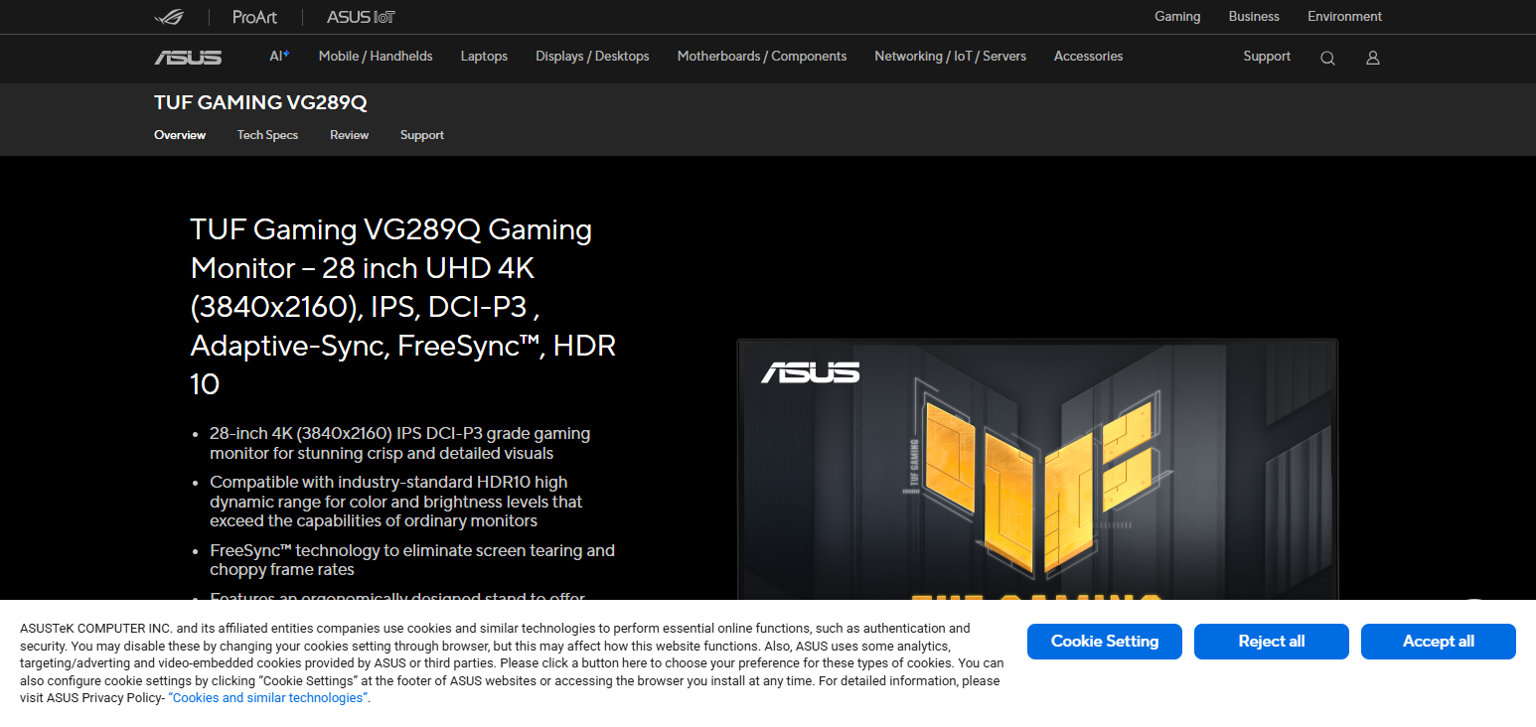Expand the Laptops menu
The image size is (1536, 727).
pos(484,57)
